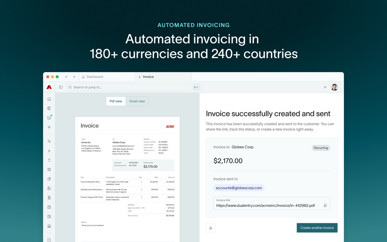
Task: Click the Recurring badge
Action: point(321,148)
